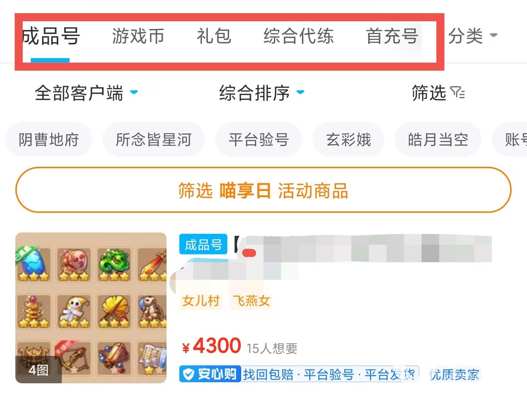
Task: Open the listing's item thumbnail image
Action: [91, 308]
